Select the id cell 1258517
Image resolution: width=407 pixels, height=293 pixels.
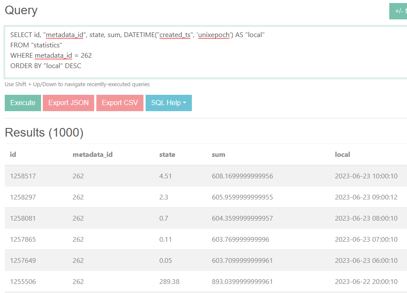tap(23, 176)
